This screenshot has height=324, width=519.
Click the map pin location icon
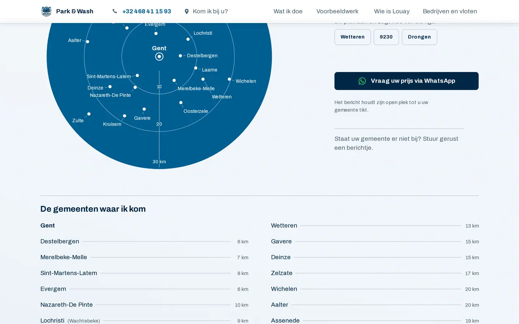[187, 11]
